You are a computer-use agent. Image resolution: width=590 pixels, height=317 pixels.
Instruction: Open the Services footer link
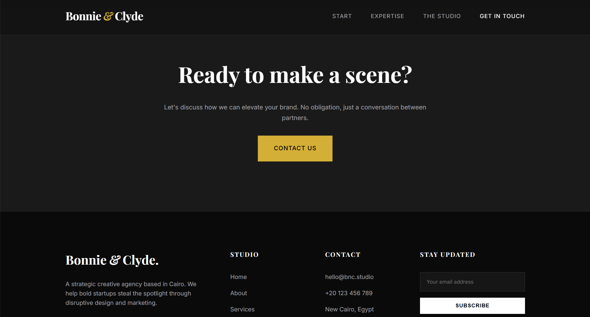point(242,309)
